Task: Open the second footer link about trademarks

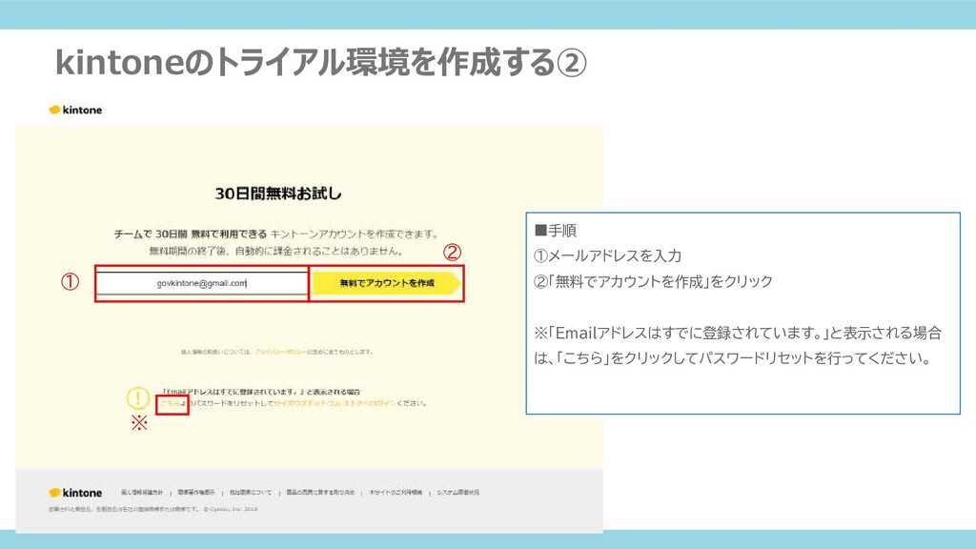Action: coord(196,493)
